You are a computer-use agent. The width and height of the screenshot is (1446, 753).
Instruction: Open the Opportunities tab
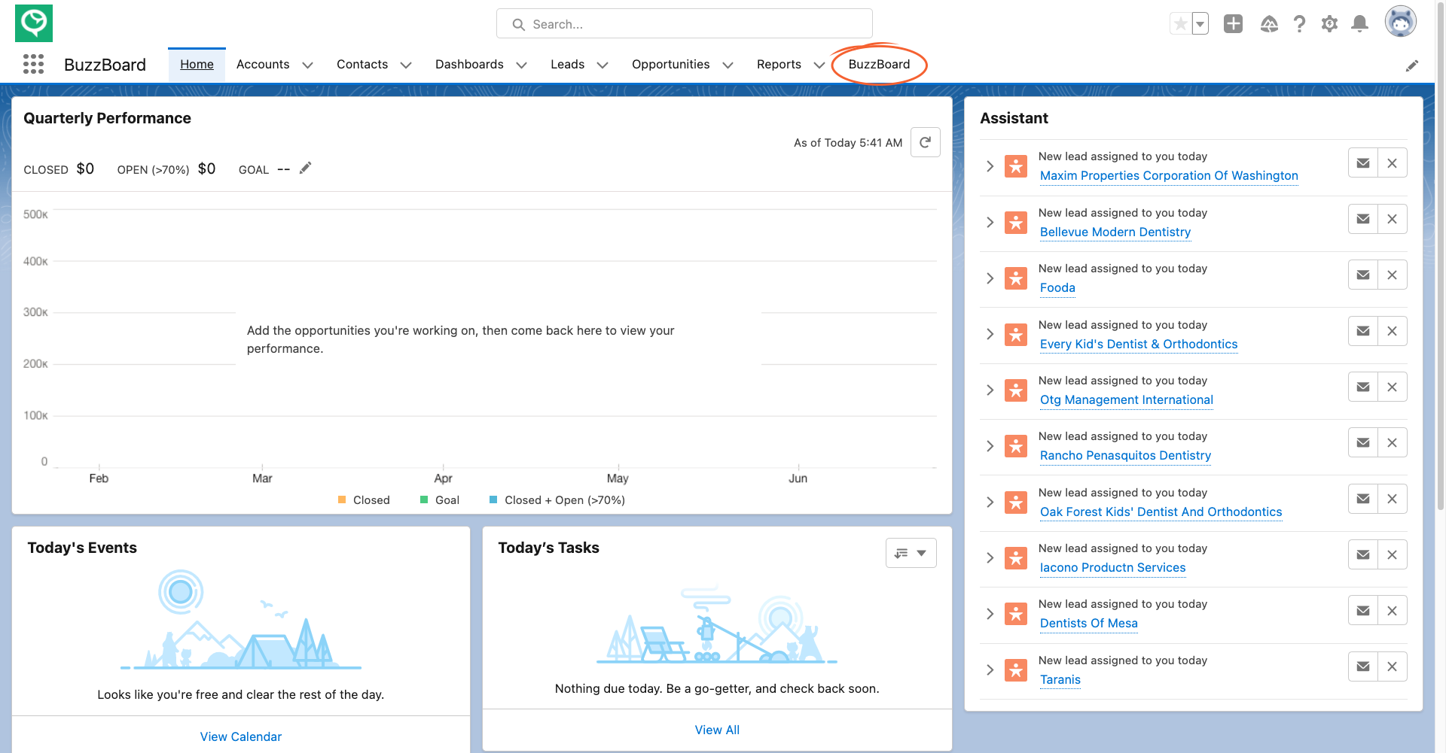670,65
